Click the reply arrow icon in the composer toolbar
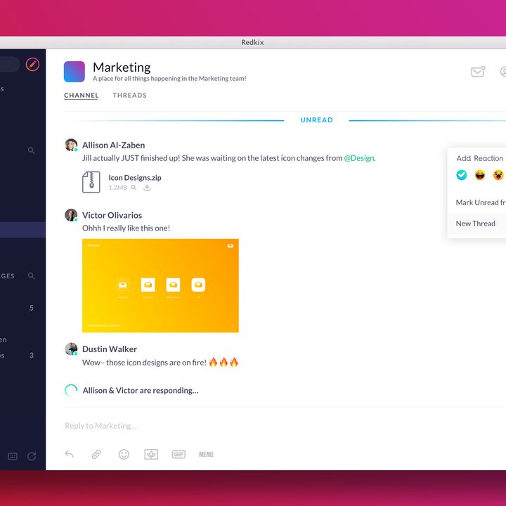This screenshot has height=506, width=506. 69,455
